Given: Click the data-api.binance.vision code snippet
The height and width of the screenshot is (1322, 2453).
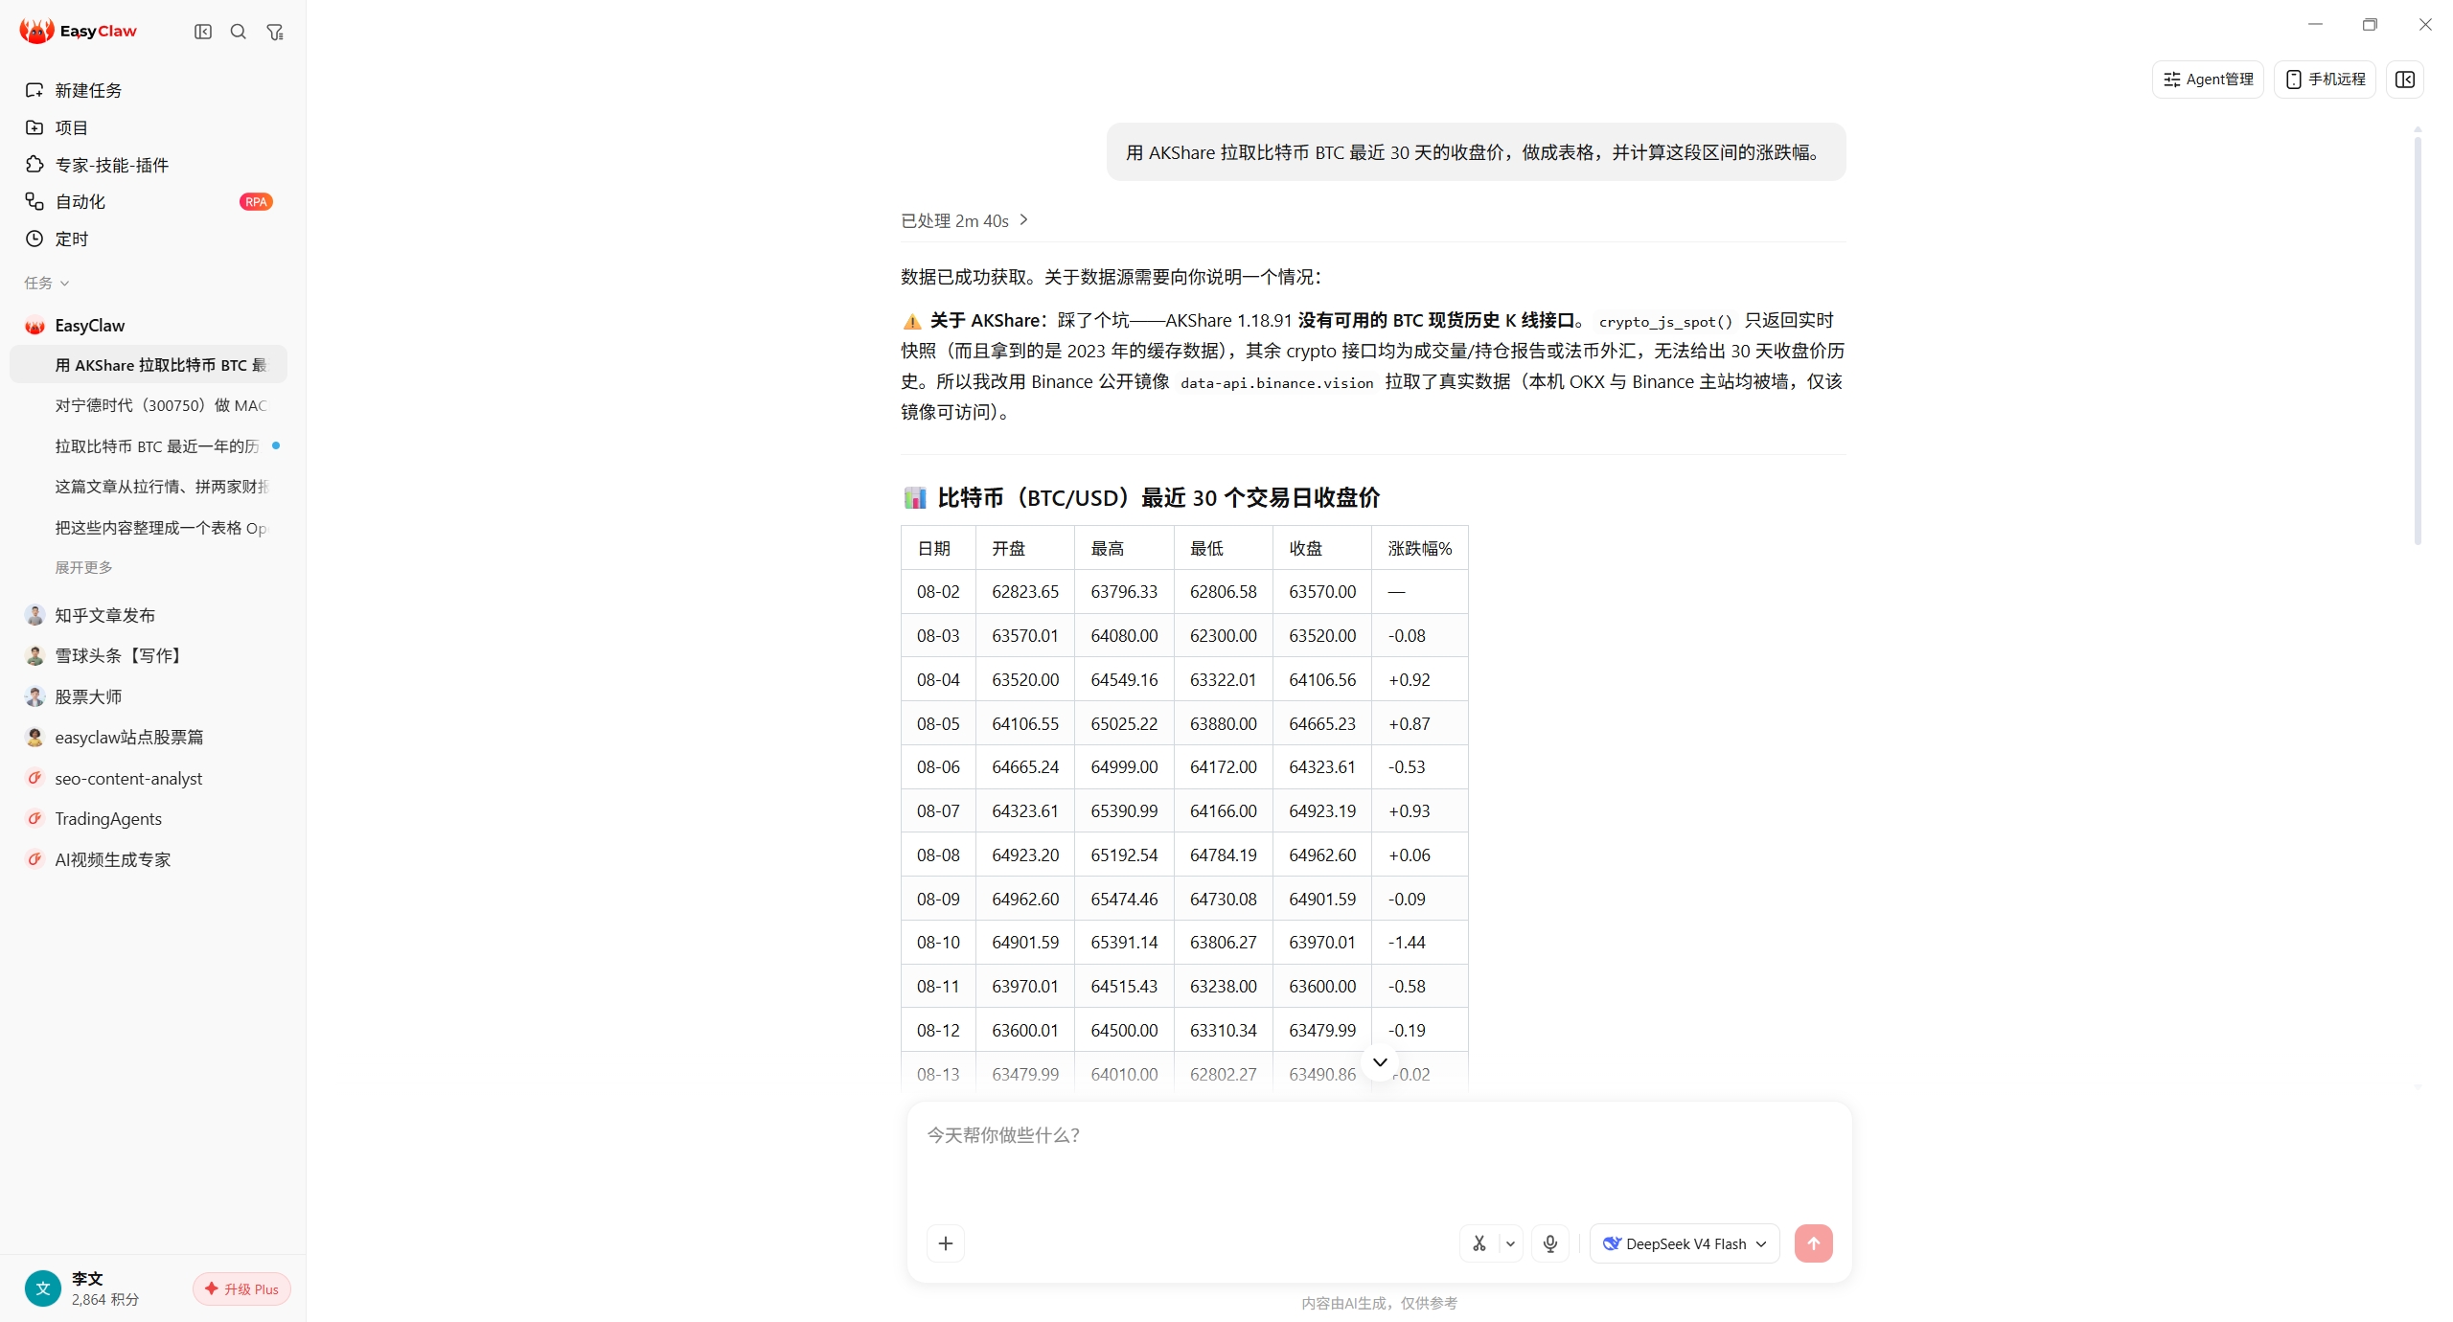Looking at the screenshot, I should point(1277,382).
